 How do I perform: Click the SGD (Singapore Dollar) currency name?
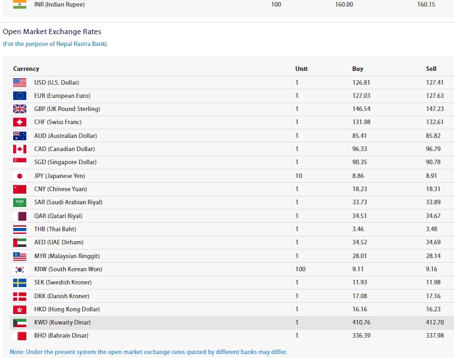(65, 162)
